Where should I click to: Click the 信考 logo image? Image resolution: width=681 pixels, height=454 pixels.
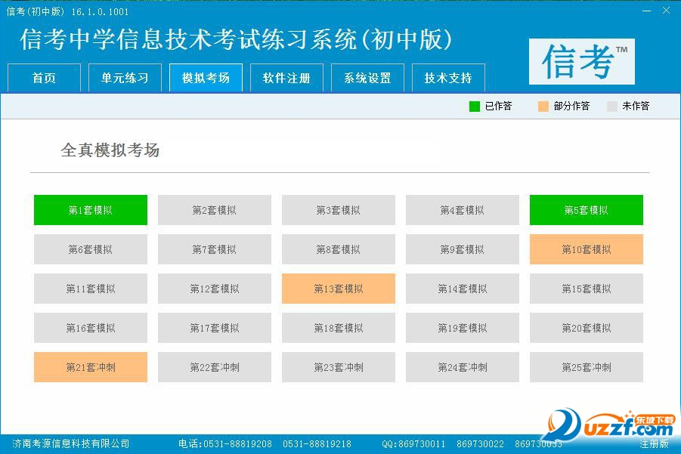pos(581,61)
